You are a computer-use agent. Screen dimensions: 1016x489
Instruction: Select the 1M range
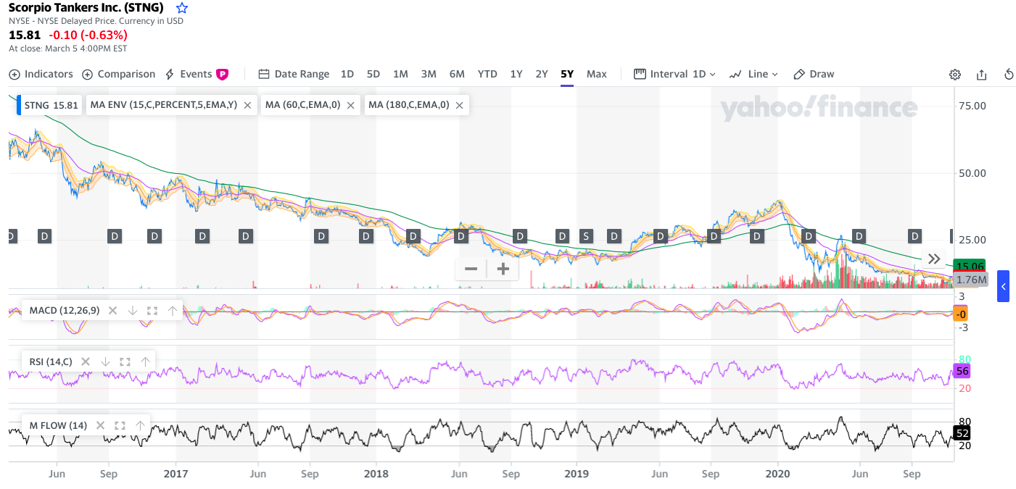click(x=400, y=74)
